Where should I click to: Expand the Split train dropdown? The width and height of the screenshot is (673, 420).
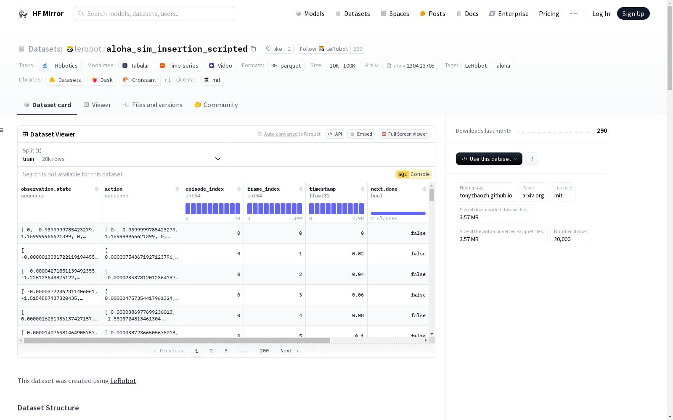click(122, 155)
